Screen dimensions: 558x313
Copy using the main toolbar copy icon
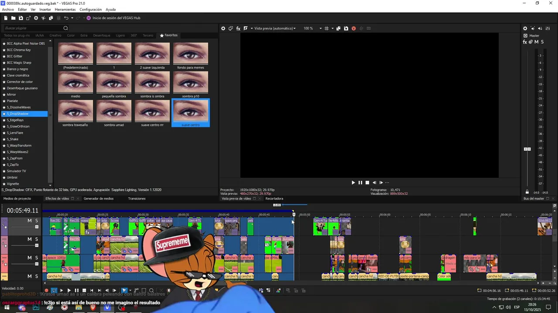pyautogui.click(x=51, y=18)
